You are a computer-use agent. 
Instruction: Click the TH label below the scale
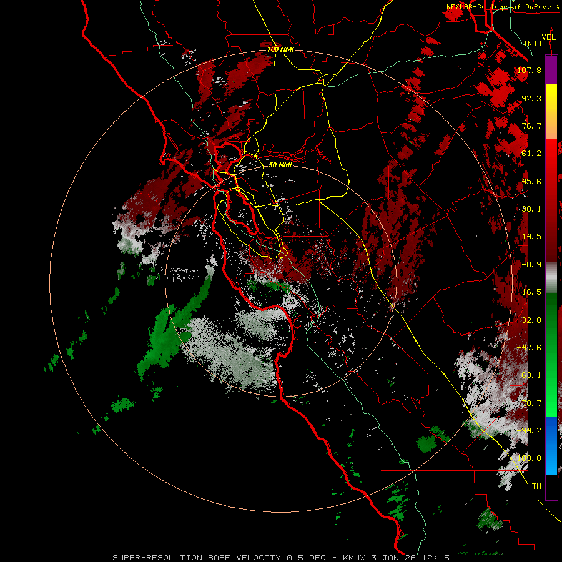point(536,486)
